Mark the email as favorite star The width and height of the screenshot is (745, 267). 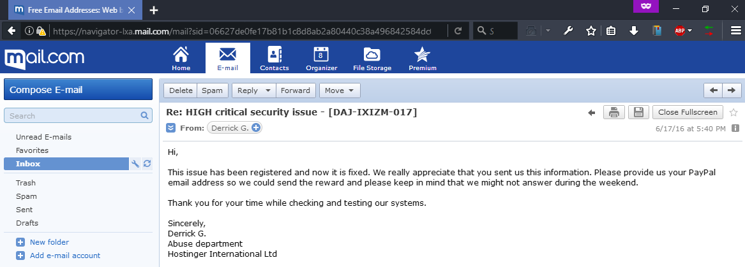point(734,112)
